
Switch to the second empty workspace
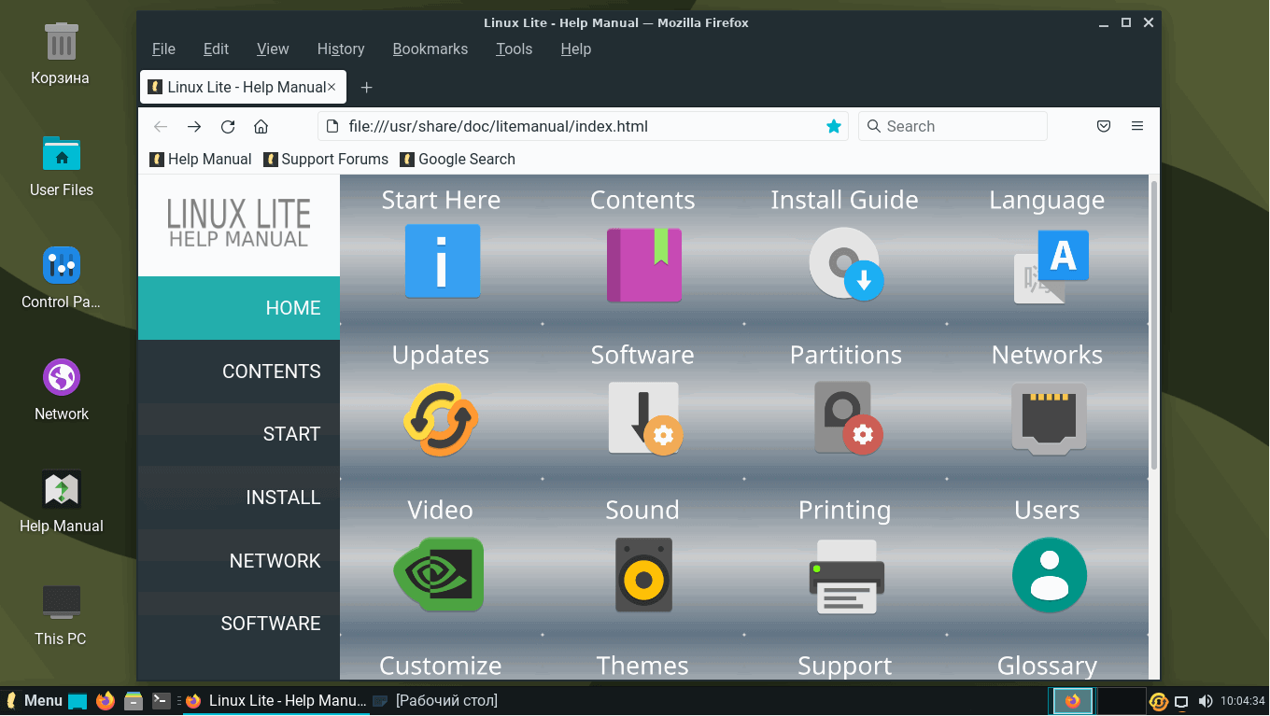click(1121, 700)
